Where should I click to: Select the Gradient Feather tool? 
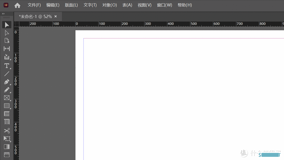7,154
